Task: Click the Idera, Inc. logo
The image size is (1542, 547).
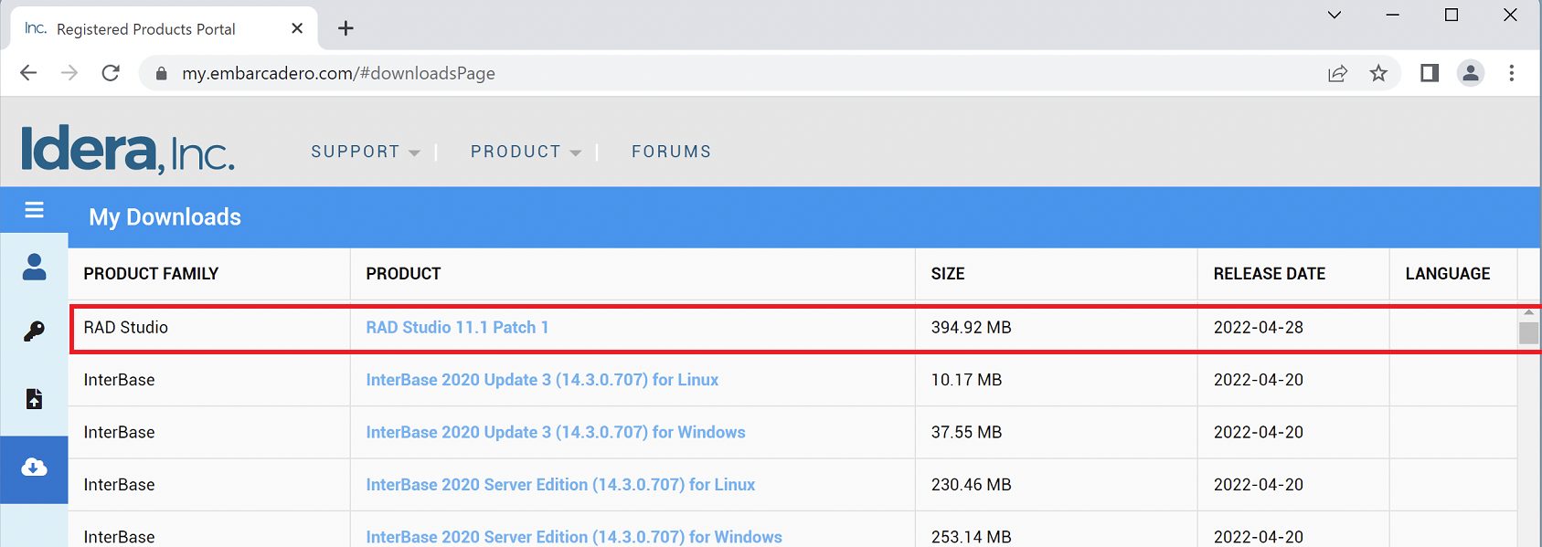Action: 128,151
